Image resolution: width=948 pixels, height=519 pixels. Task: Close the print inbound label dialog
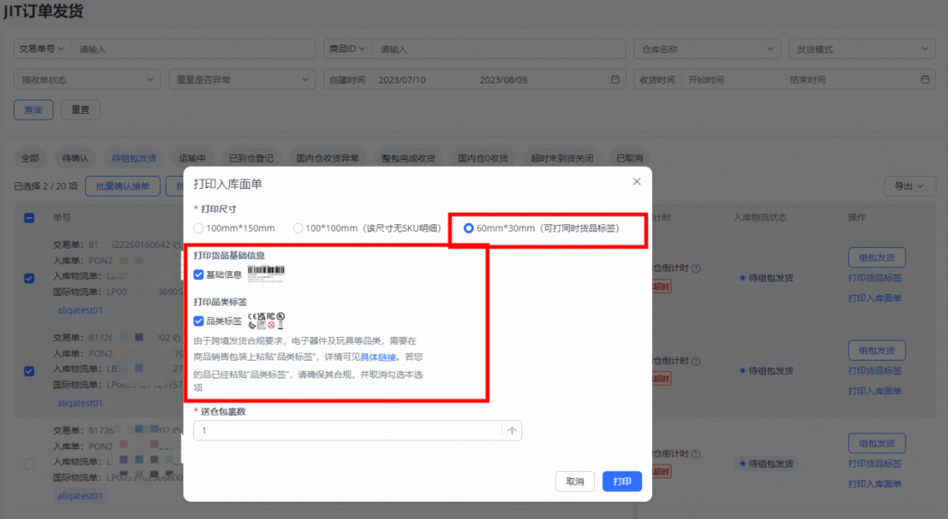(636, 182)
